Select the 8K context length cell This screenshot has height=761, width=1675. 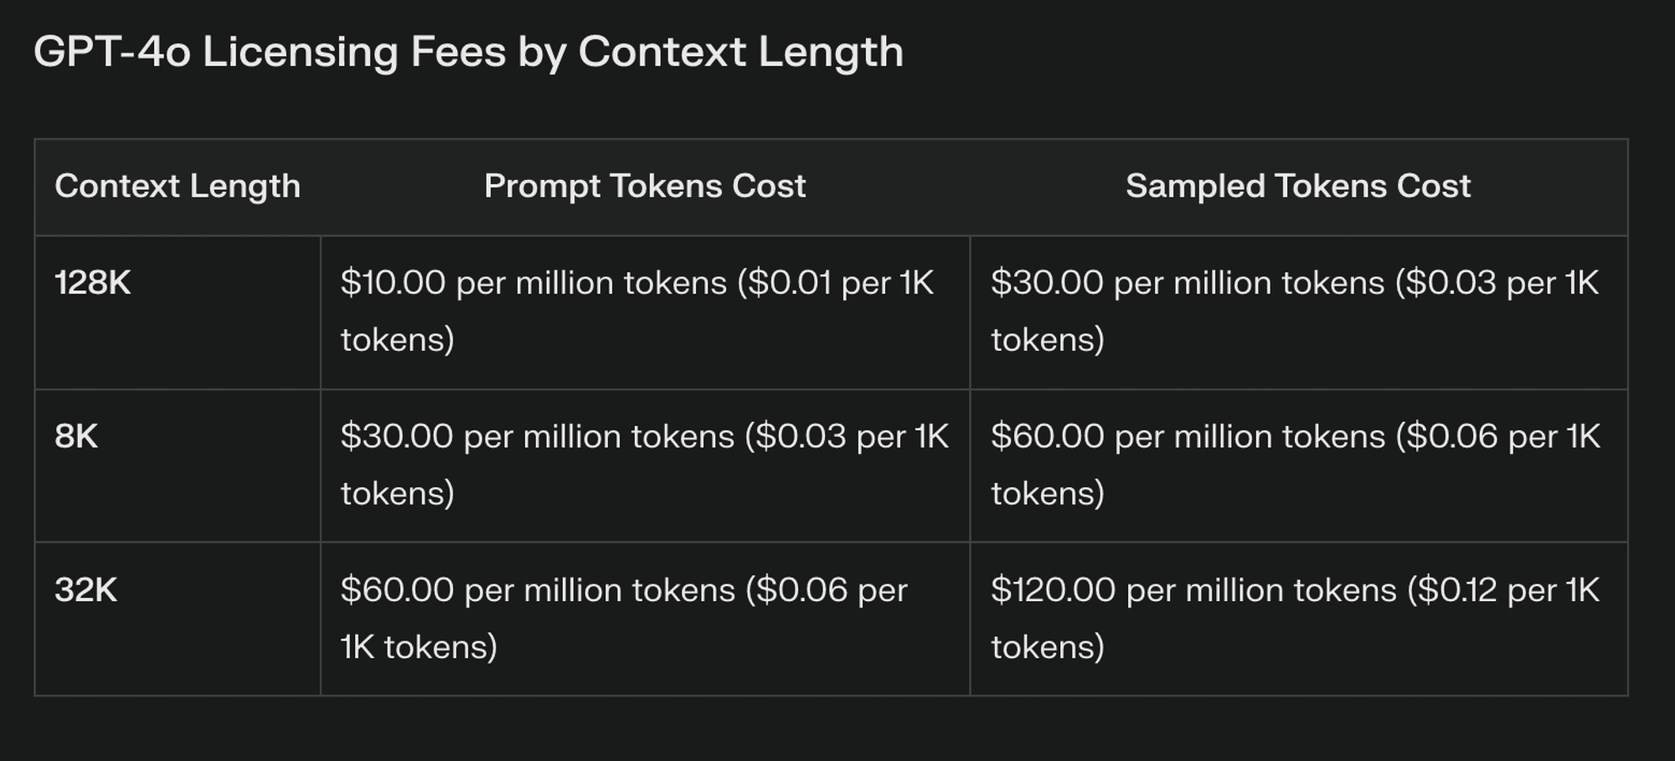(178, 465)
